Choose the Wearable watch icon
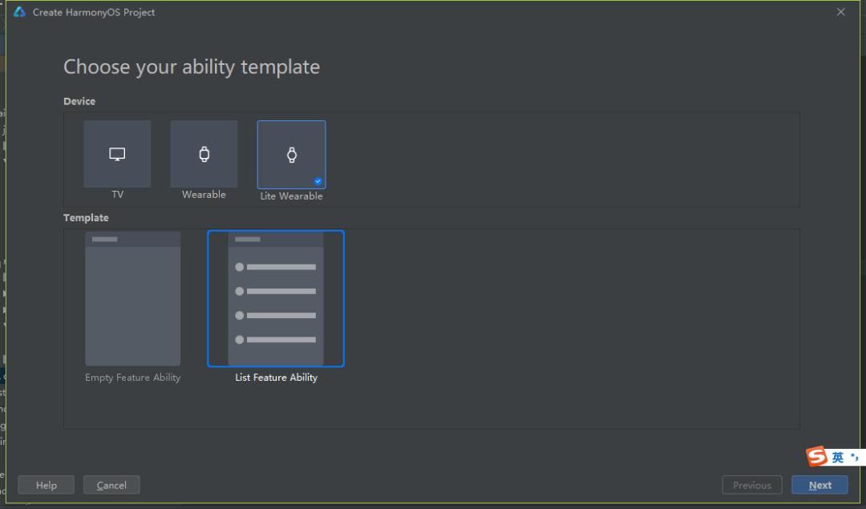The width and height of the screenshot is (866, 509). (204, 154)
